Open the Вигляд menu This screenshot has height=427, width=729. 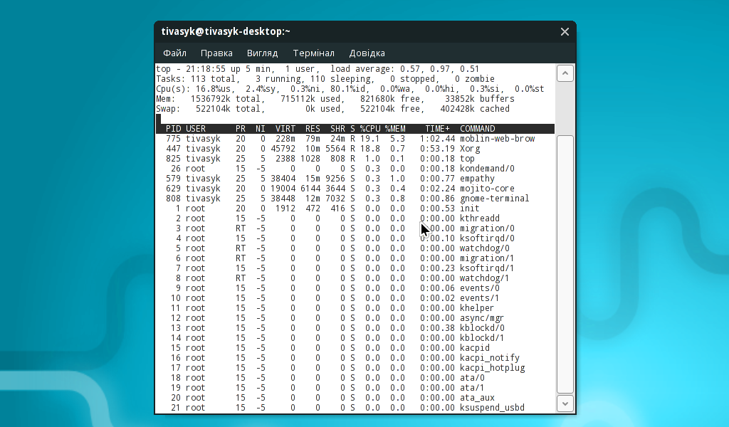pyautogui.click(x=262, y=53)
